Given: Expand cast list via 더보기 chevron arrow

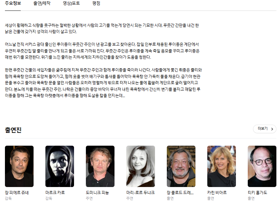Looking at the screenshot, I should pos(272,129).
